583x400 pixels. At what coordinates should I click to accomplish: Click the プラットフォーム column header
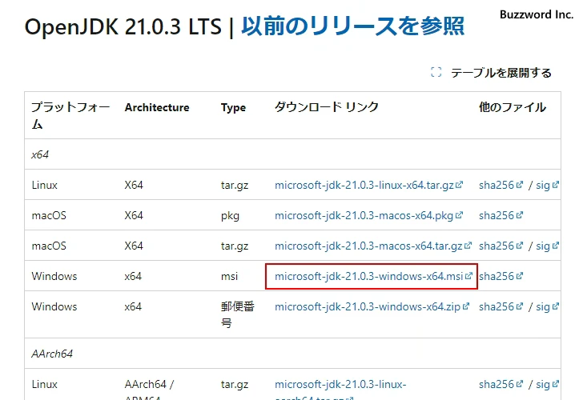[x=70, y=115]
